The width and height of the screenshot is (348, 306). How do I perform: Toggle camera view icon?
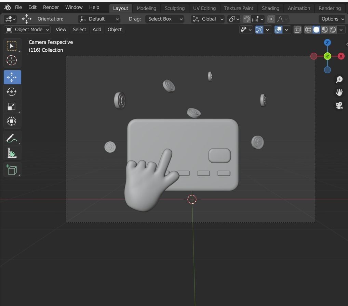pos(339,105)
